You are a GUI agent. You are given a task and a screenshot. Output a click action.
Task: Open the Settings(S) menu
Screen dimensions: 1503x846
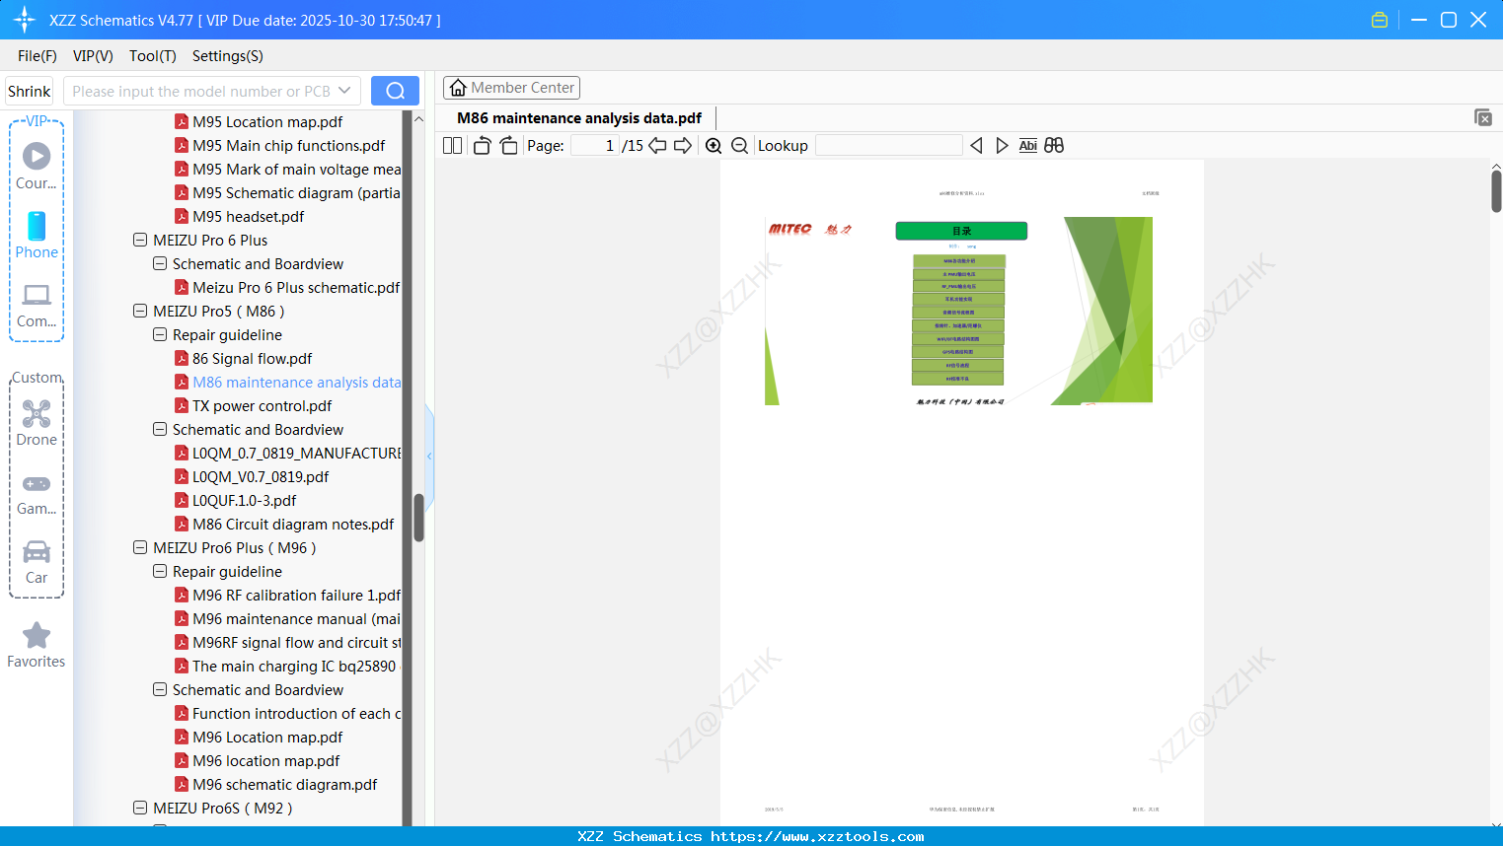pos(228,56)
